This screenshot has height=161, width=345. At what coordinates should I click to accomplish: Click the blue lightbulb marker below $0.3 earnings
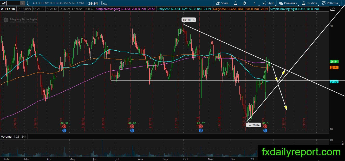(x=265, y=131)
